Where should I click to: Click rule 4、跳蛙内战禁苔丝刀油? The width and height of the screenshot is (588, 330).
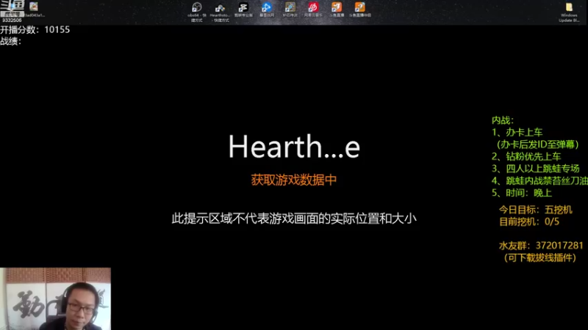pyautogui.click(x=539, y=180)
